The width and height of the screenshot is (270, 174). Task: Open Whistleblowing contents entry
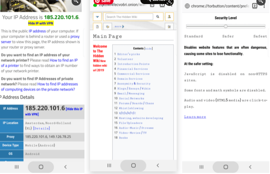click(131, 108)
